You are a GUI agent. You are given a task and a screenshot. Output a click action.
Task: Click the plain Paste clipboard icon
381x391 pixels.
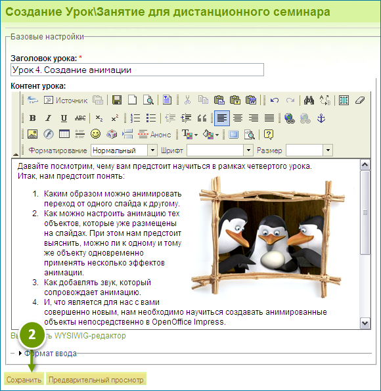[219, 100]
